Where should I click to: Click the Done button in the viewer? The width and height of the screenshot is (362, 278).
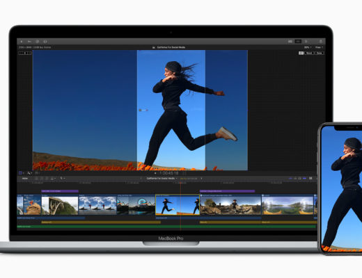point(320,53)
